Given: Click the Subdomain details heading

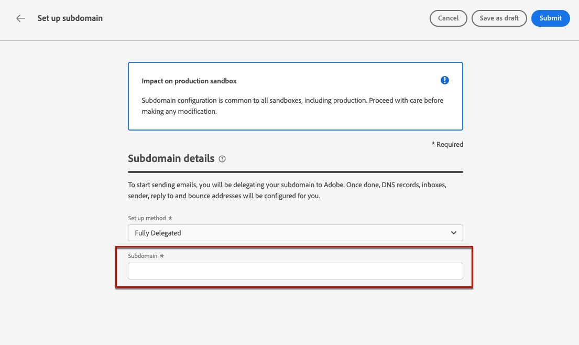Looking at the screenshot, I should click(171, 158).
